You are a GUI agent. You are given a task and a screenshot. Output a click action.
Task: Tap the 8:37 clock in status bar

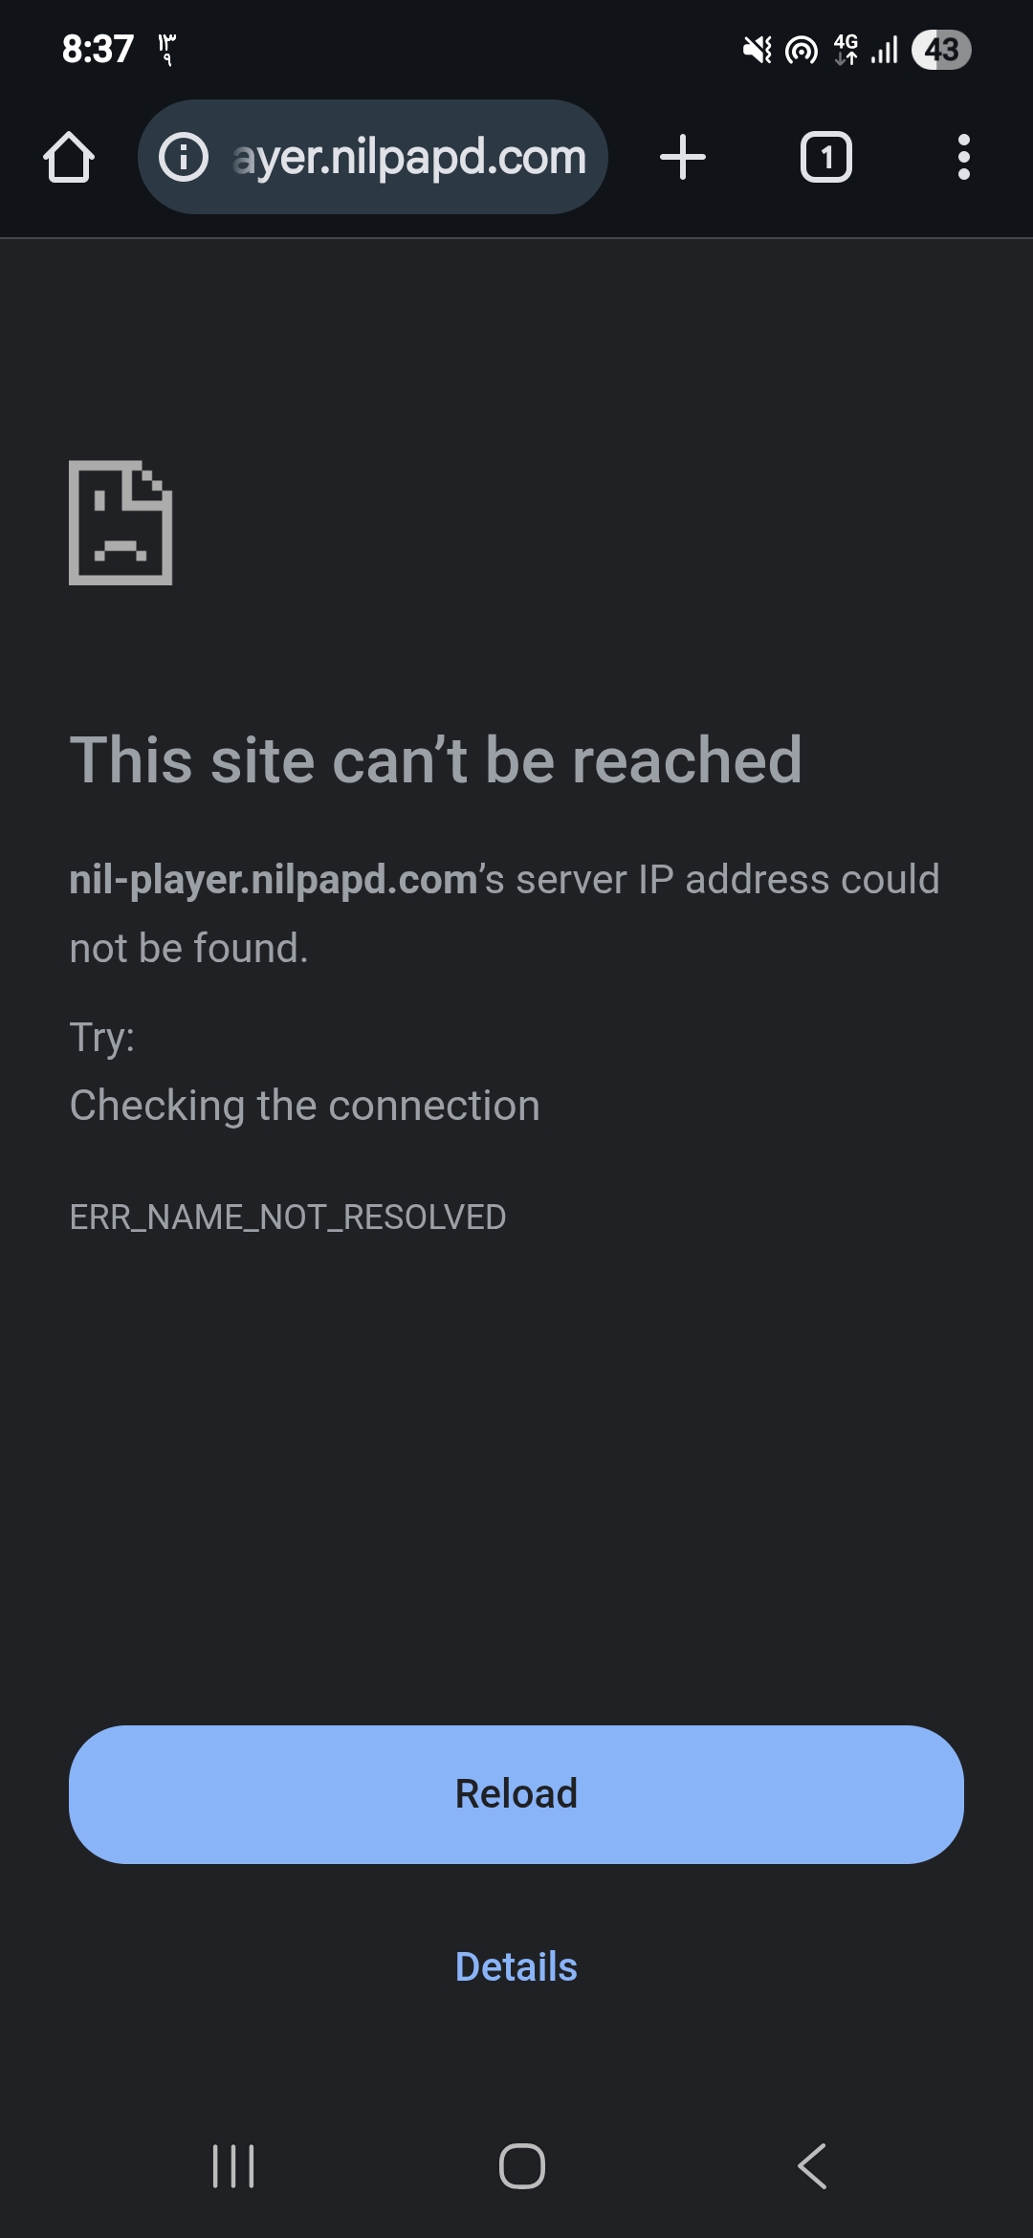[98, 49]
